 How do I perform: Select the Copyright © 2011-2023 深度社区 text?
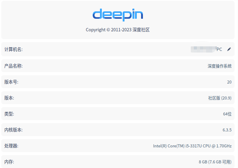tap(118, 30)
